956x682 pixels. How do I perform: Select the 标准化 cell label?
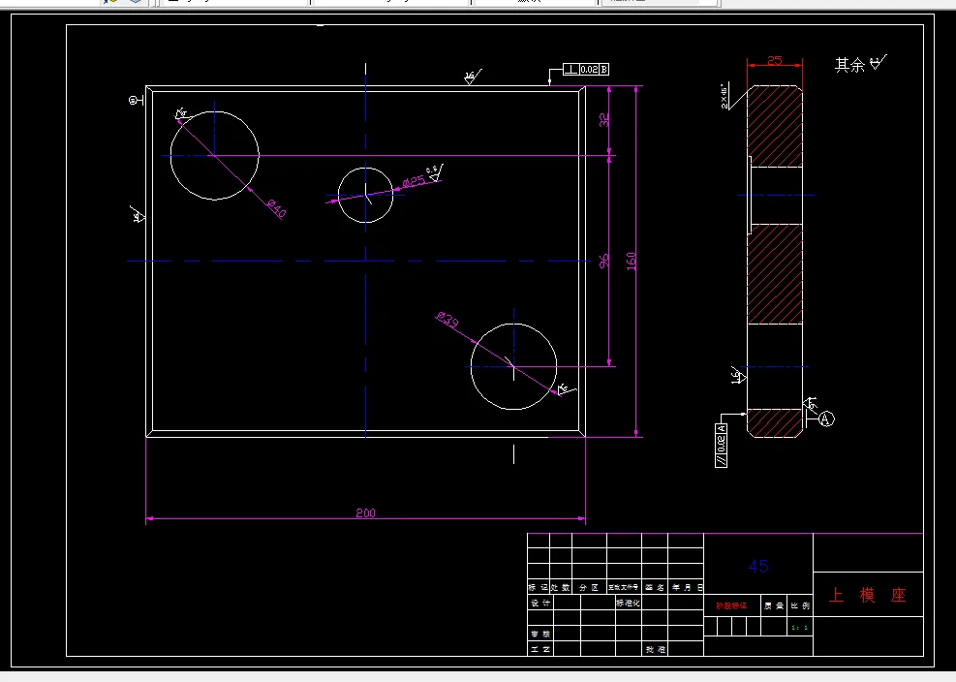point(628,603)
